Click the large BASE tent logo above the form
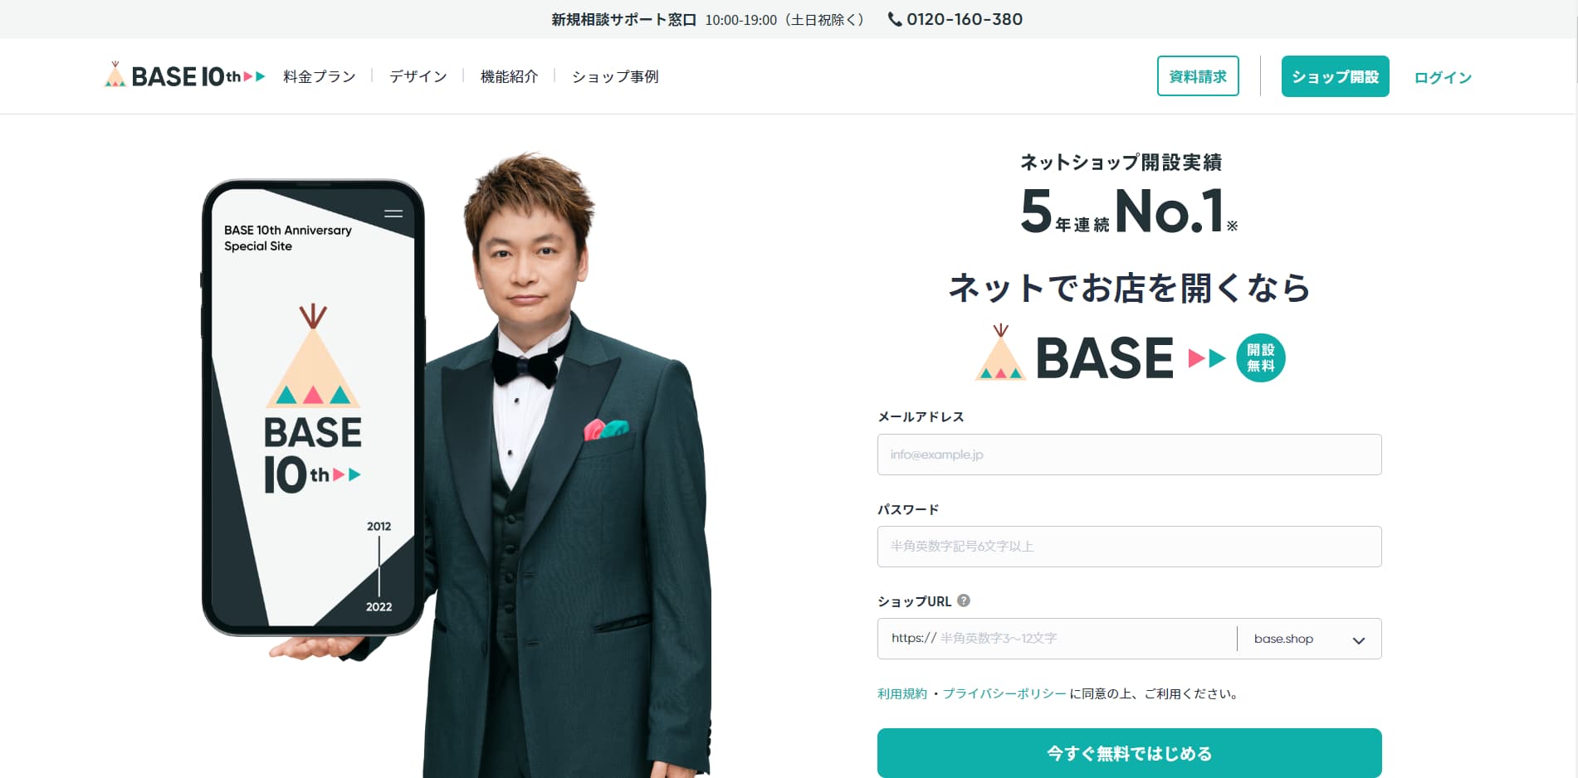The width and height of the screenshot is (1578, 778). pyautogui.click(x=1074, y=355)
